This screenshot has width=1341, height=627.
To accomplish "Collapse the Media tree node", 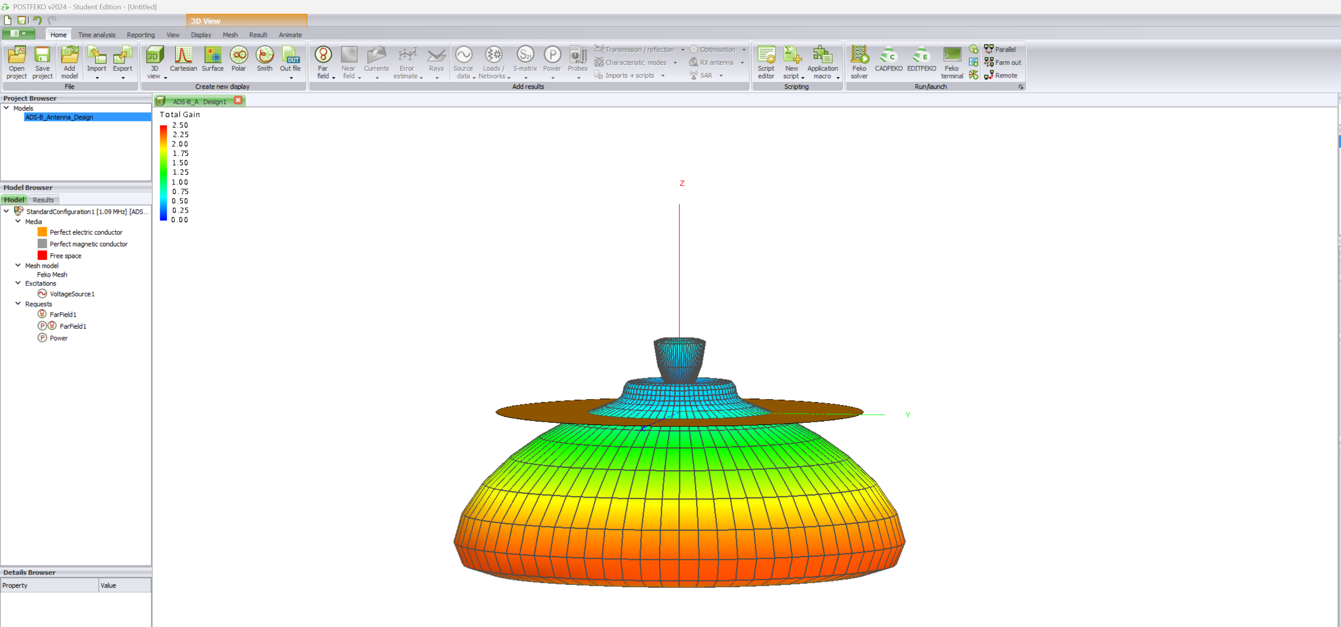I will point(18,221).
